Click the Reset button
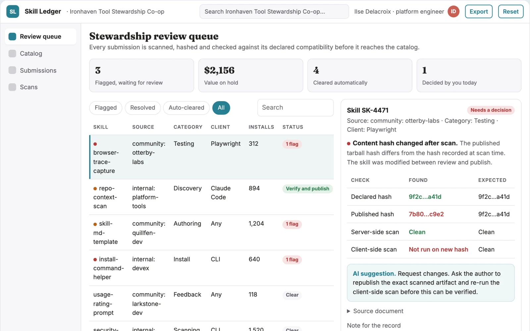This screenshot has width=530, height=331. 510,12
